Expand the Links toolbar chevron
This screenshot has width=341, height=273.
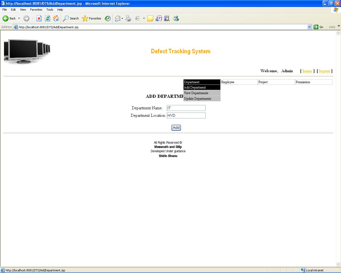pyautogui.click(x=339, y=26)
